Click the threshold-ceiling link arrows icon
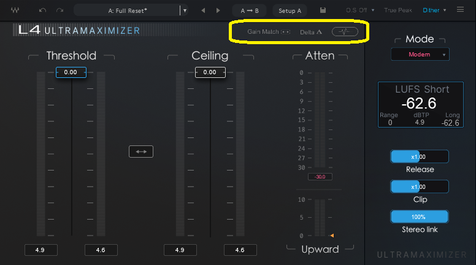The height and width of the screenshot is (265, 476). point(140,152)
